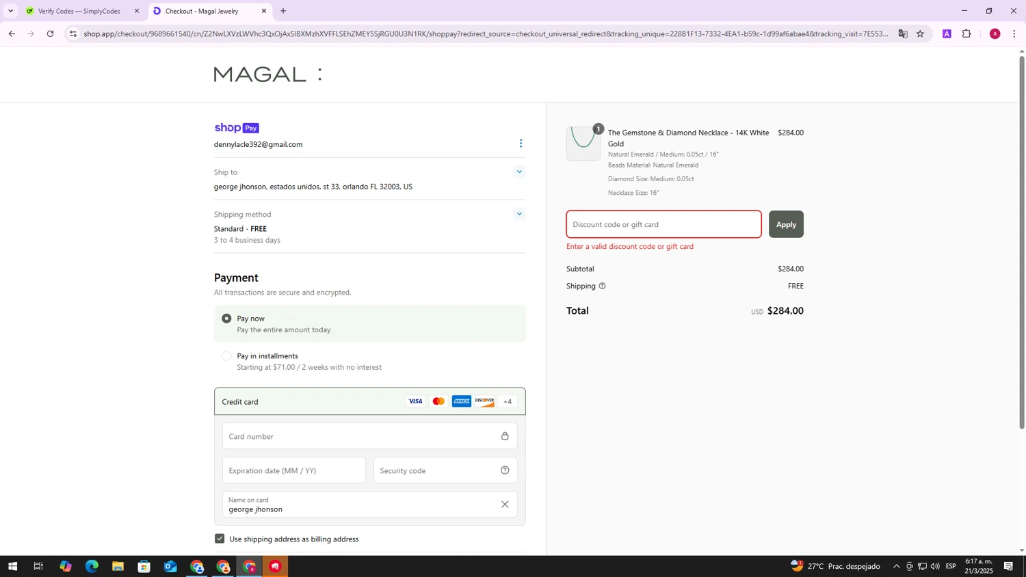1026x577 pixels.
Task: Close the Verify Codes tab
Action: [x=136, y=11]
